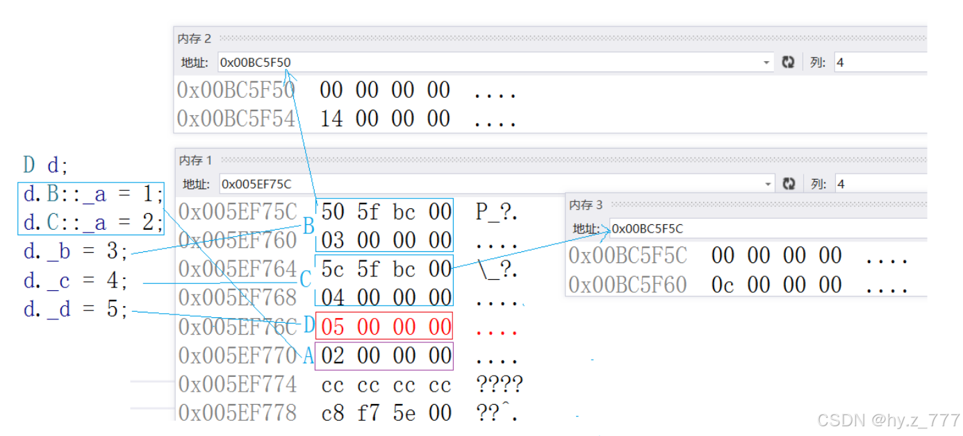Select memory row address 0x00BC5F60
The height and width of the screenshot is (436, 963).
(628, 284)
